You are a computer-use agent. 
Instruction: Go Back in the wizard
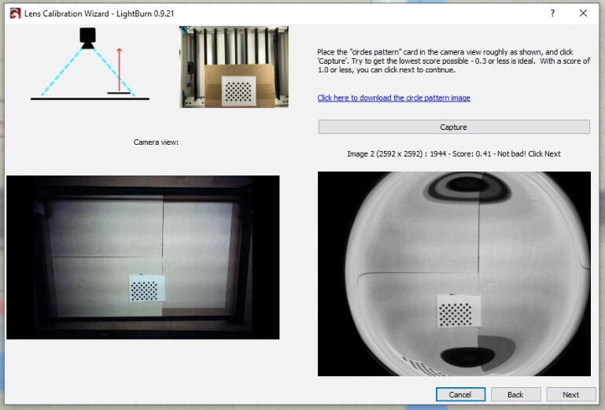(515, 394)
